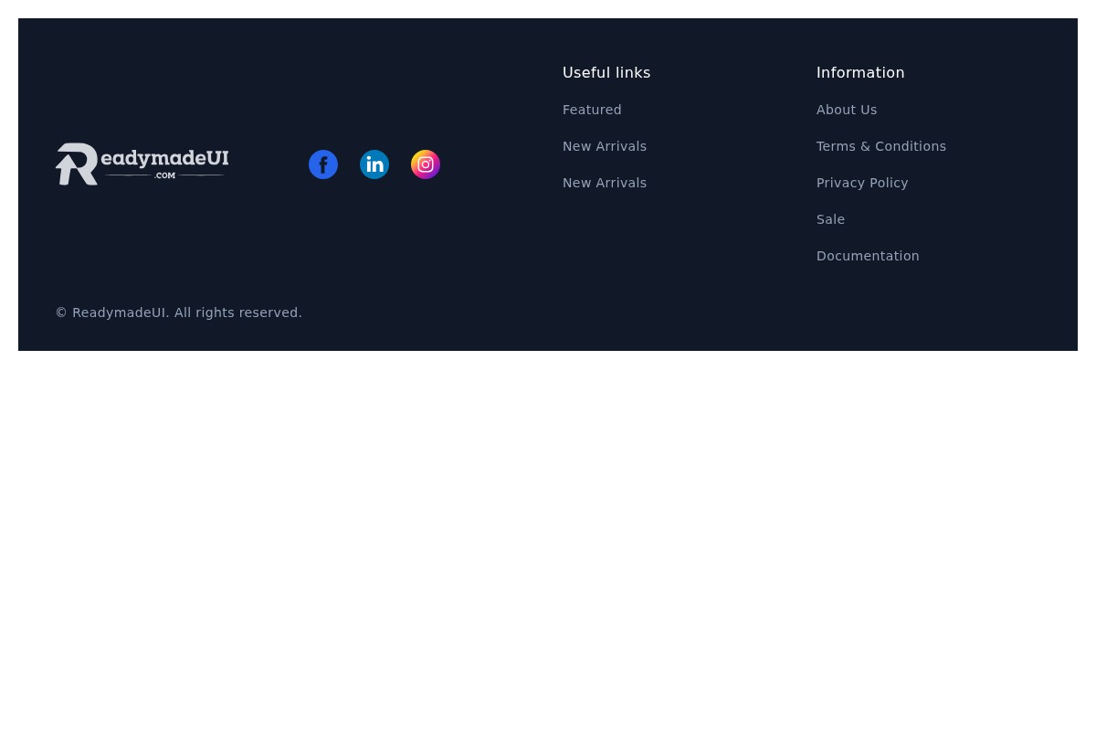Open the About Us page
Viewport: 1096px width, 731px height.
847,110
